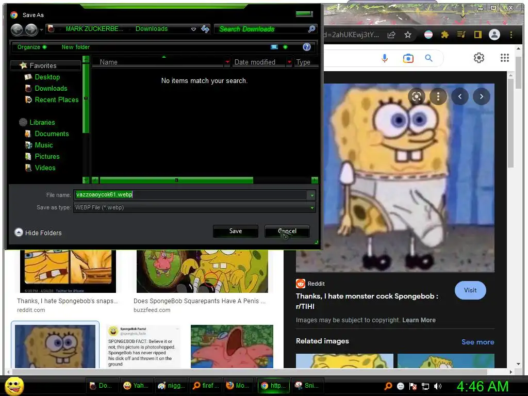Share this page icon in Chrome address bar
528x396 pixels.
click(391, 35)
